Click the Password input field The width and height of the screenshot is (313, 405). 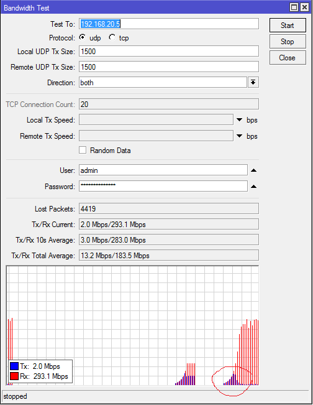coord(163,186)
